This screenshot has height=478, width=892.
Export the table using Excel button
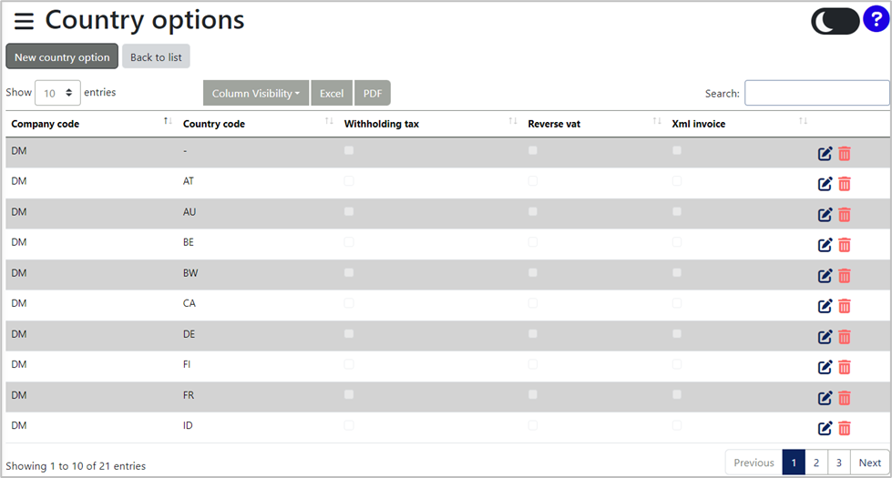(x=332, y=93)
